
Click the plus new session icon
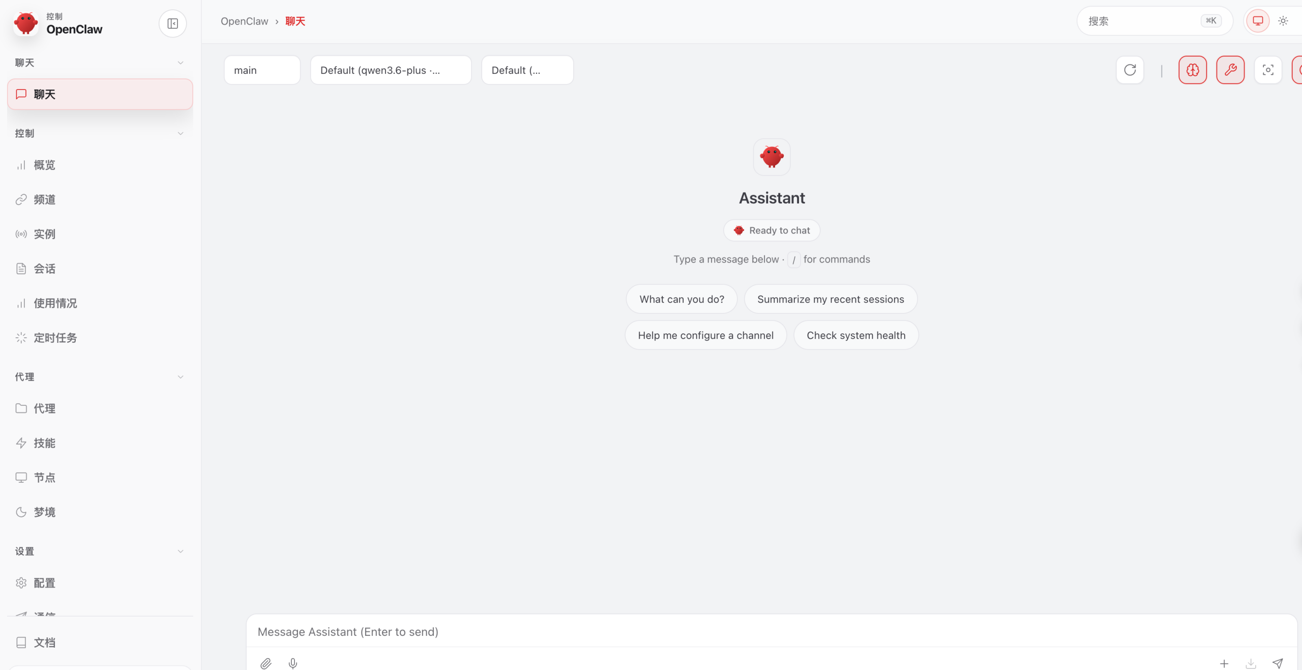1224,663
